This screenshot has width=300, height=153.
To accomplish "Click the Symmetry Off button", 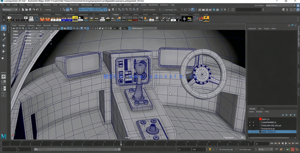I will click(171, 10).
